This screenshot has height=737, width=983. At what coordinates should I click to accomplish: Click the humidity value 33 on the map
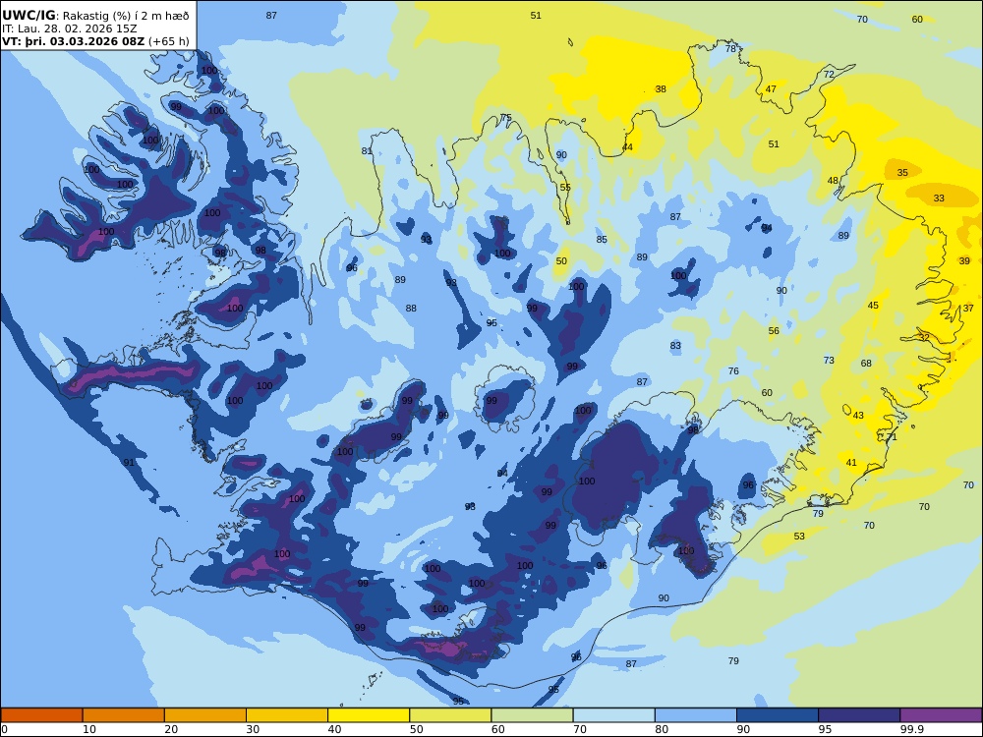pyautogui.click(x=939, y=198)
